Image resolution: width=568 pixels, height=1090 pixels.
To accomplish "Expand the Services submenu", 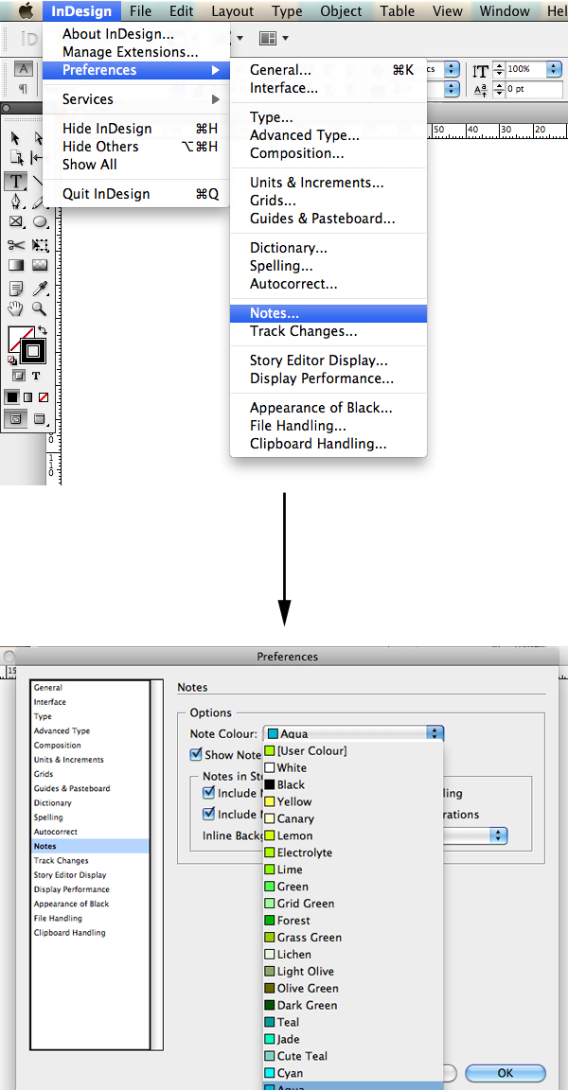I will click(x=135, y=99).
